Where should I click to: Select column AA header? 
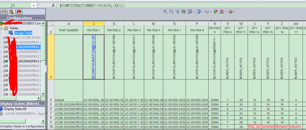296,24
